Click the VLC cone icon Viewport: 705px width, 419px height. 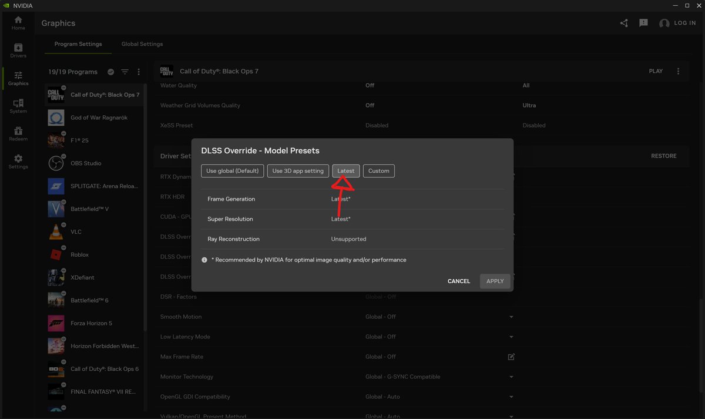click(56, 232)
